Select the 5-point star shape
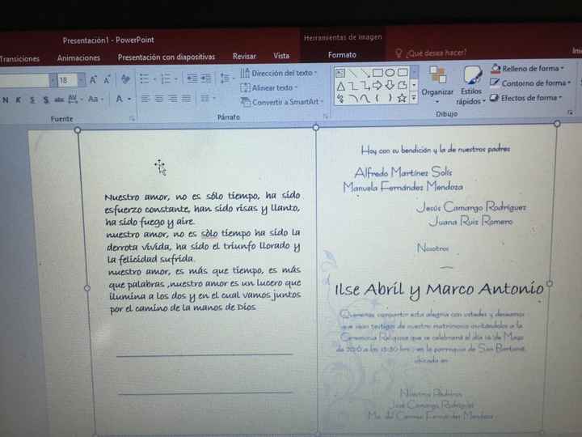The width and height of the screenshot is (582, 437). click(402, 98)
